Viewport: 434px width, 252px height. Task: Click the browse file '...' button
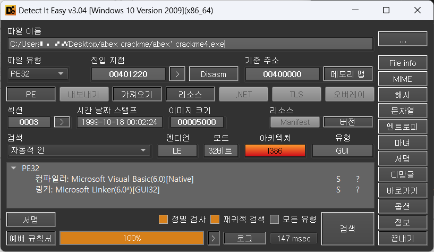tap(403, 39)
